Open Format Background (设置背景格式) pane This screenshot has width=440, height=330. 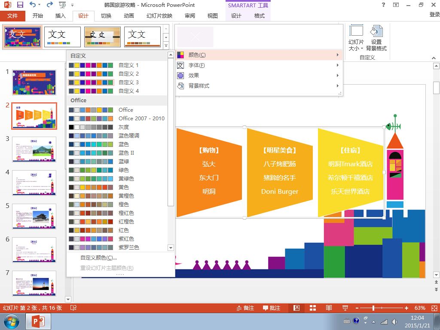376,38
